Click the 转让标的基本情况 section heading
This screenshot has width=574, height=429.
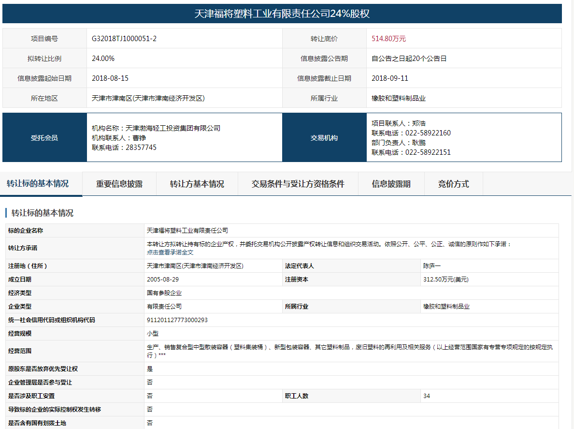43,213
